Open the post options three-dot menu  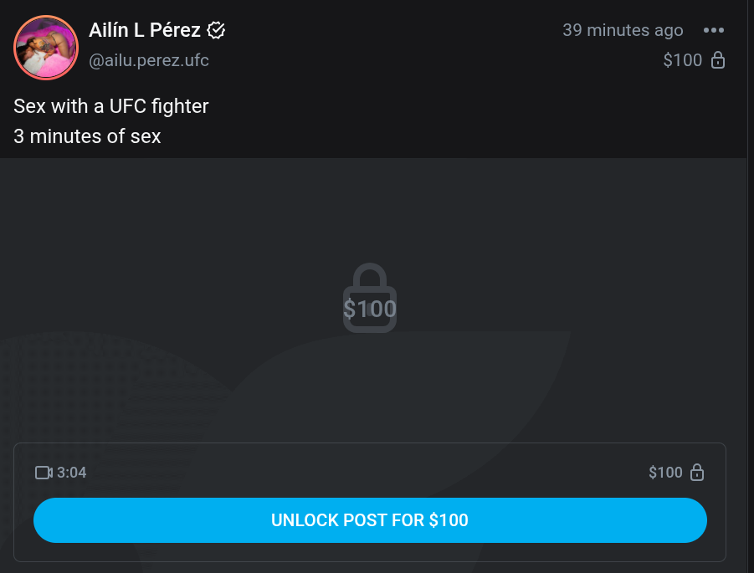(x=713, y=31)
